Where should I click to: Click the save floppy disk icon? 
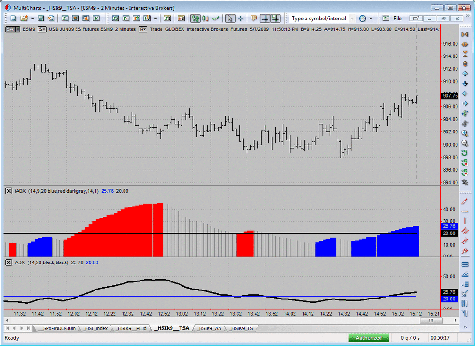click(41, 19)
